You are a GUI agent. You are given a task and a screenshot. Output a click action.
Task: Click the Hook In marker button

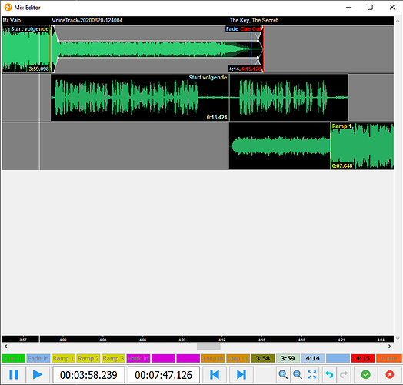click(138, 358)
